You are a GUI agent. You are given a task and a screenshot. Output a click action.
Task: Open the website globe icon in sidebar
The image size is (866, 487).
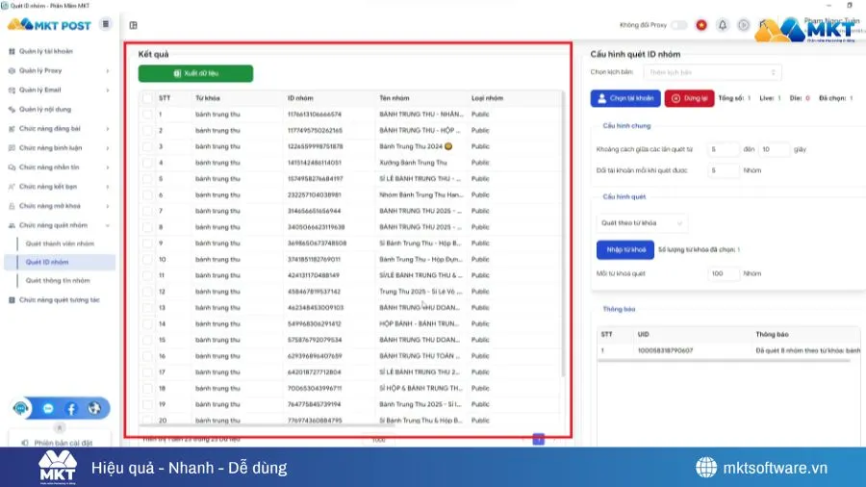(x=94, y=409)
